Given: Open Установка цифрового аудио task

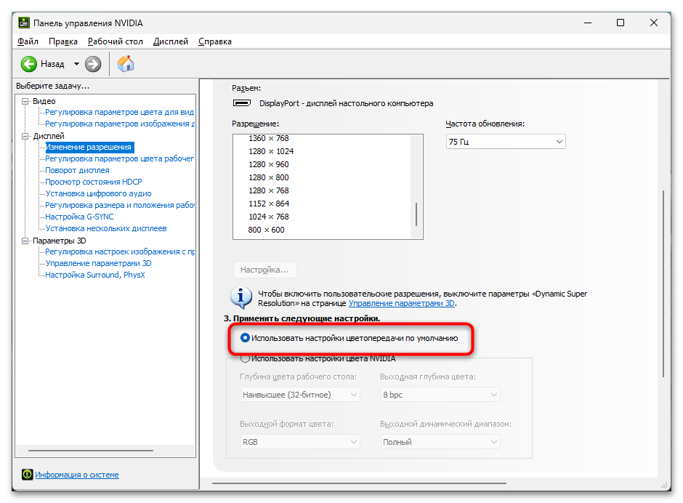Looking at the screenshot, I should point(98,193).
